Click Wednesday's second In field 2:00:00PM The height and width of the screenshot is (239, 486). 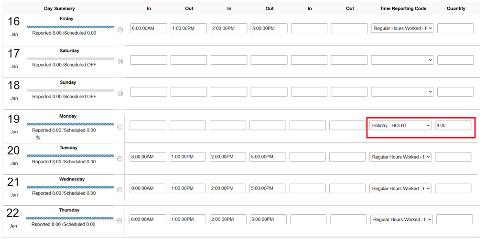click(228, 189)
